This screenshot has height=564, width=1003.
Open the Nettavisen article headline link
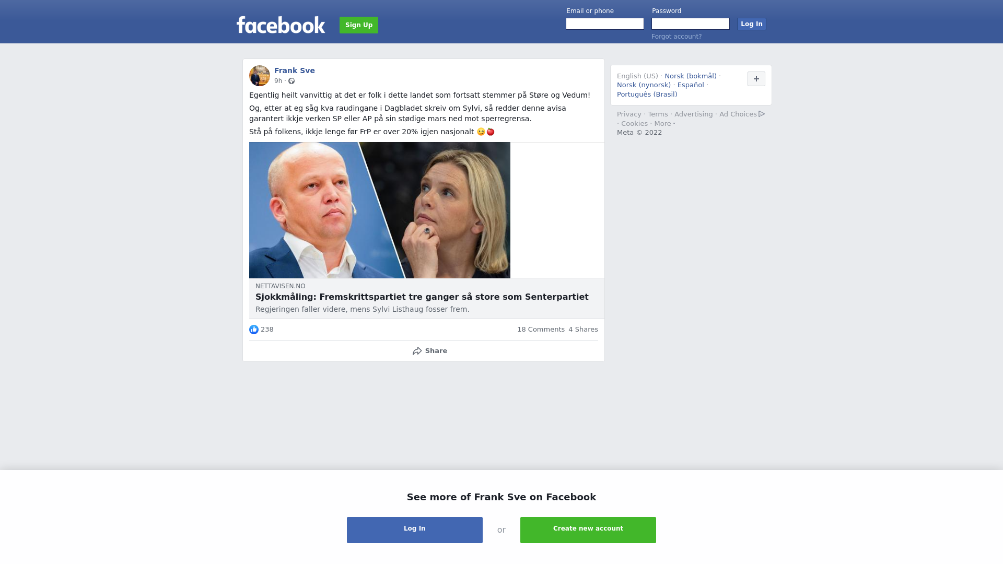(x=422, y=297)
